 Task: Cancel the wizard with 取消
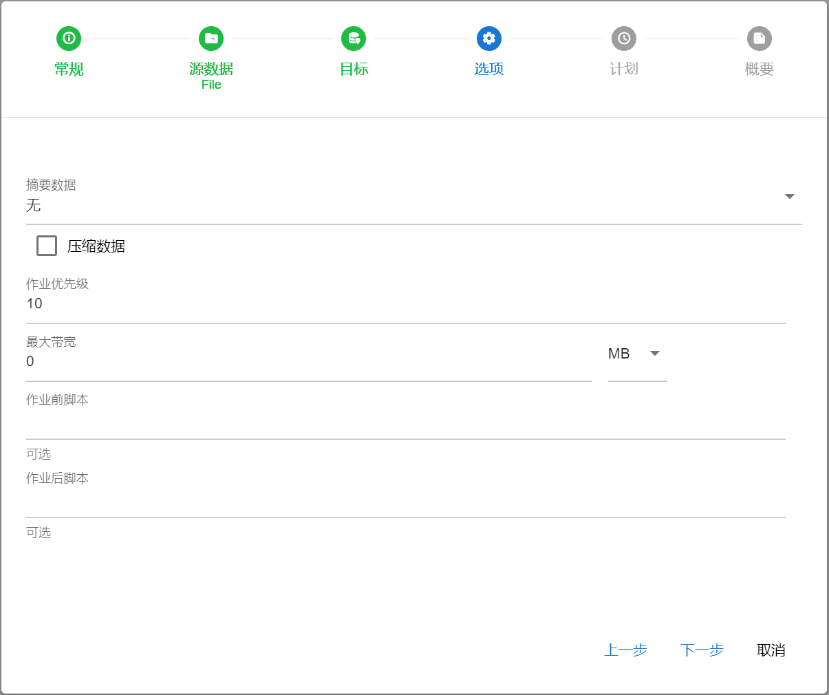click(x=771, y=650)
